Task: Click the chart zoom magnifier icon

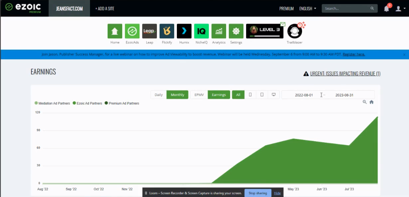Action: [365, 102]
